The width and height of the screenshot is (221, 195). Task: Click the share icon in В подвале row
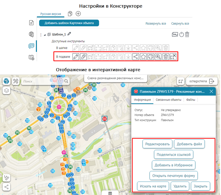click(x=135, y=57)
